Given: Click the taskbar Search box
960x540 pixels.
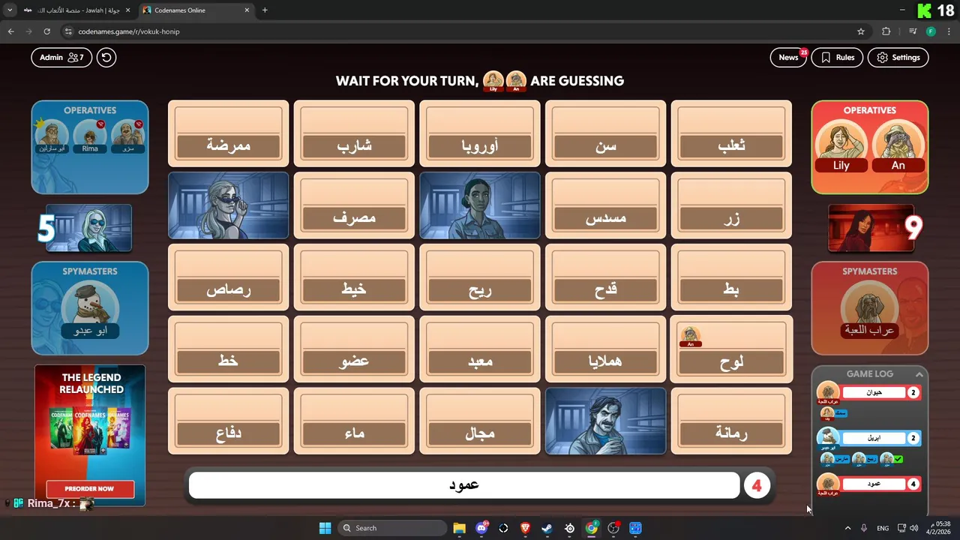Looking at the screenshot, I should (x=392, y=528).
